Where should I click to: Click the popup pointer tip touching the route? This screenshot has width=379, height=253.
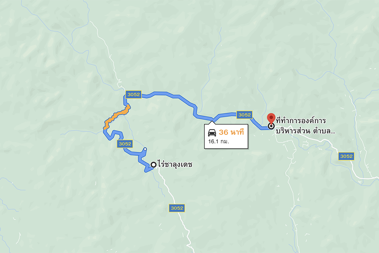[x=212, y=121]
